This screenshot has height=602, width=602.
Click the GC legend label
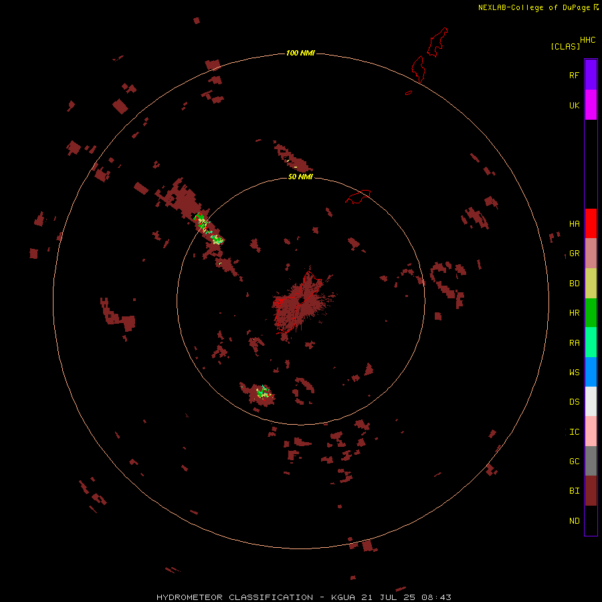click(x=574, y=462)
